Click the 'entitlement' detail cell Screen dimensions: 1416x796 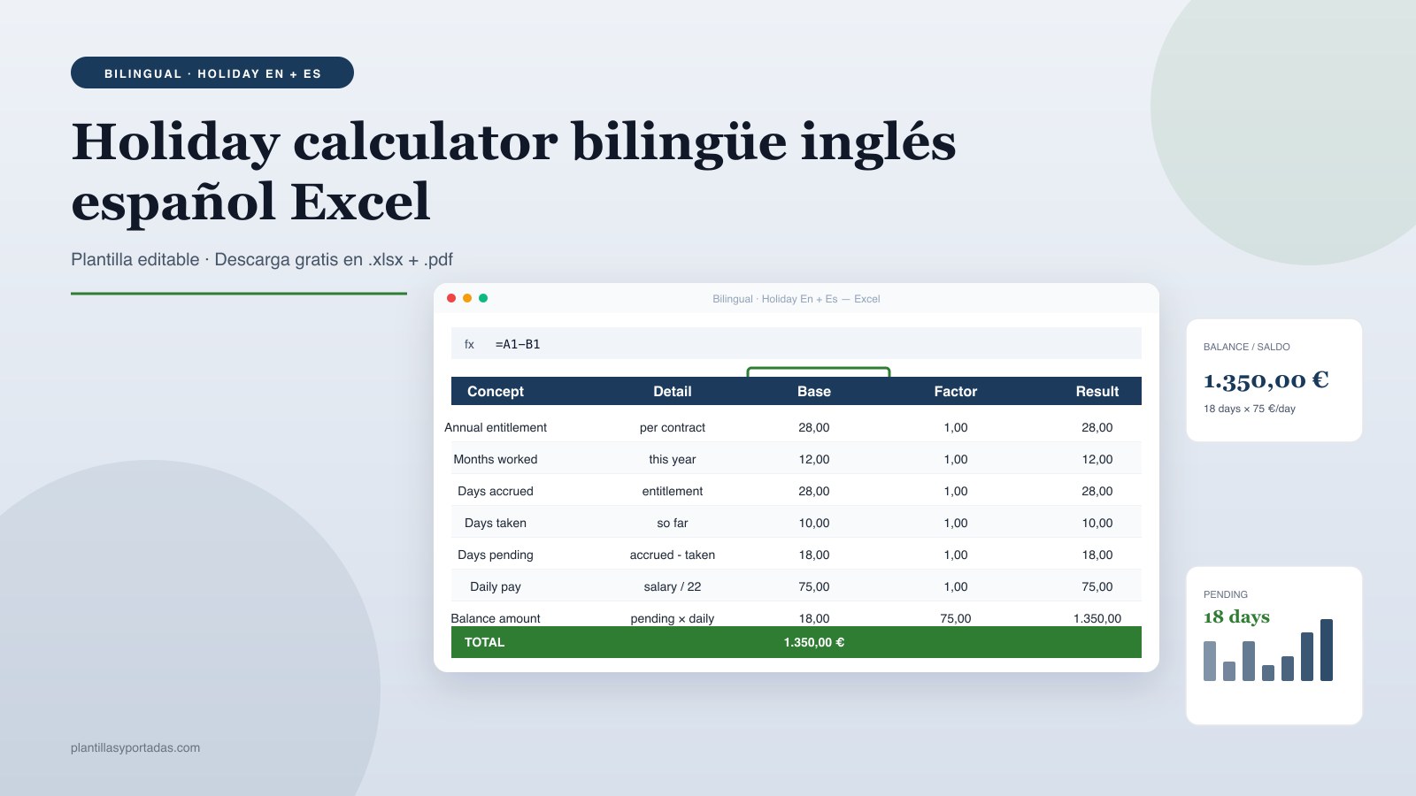(673, 491)
